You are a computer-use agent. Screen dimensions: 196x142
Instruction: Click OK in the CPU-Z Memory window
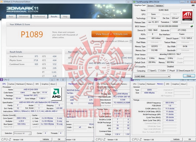(190, 139)
